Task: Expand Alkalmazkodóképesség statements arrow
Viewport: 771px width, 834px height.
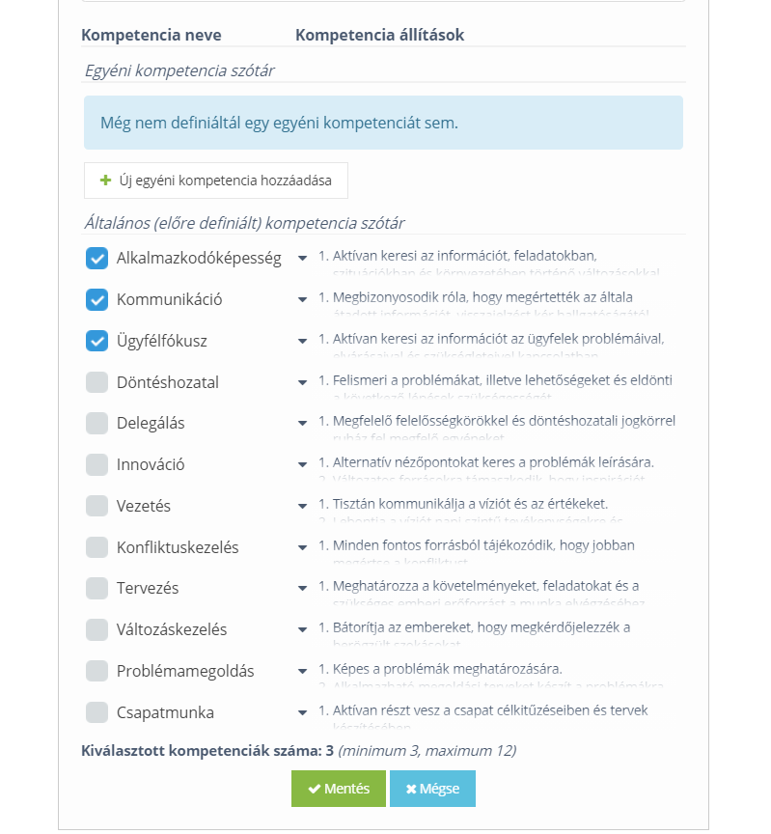Action: tap(302, 259)
